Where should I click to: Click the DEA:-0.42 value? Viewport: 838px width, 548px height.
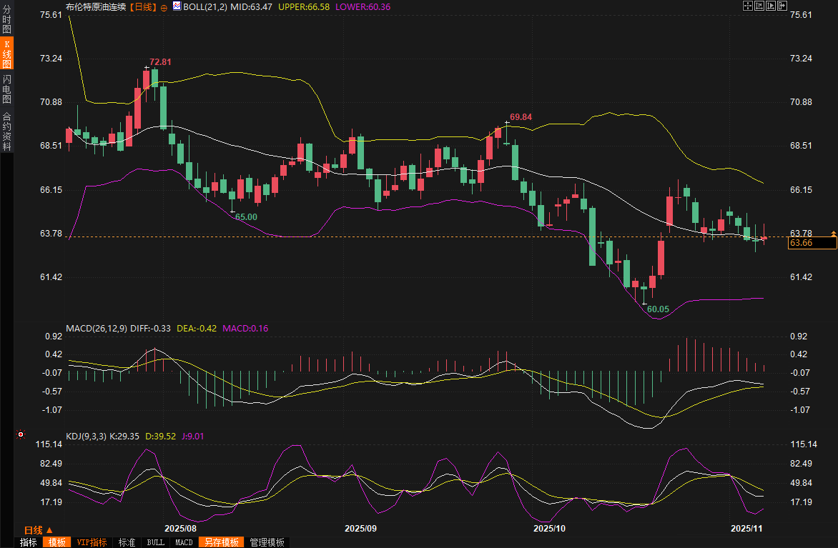tap(197, 328)
